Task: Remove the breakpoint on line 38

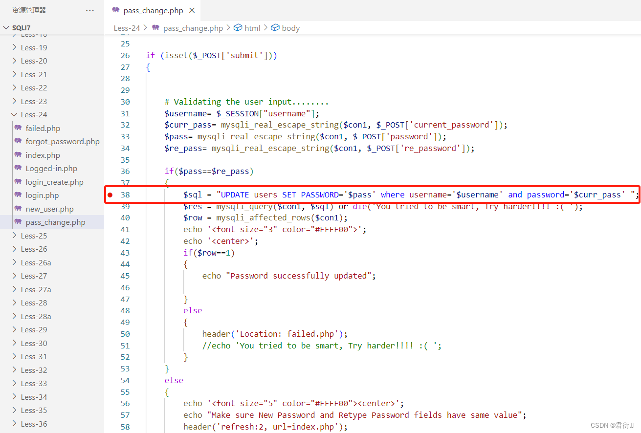Action: (110, 195)
